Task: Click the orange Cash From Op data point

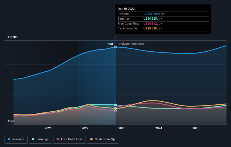Action: coord(115,108)
